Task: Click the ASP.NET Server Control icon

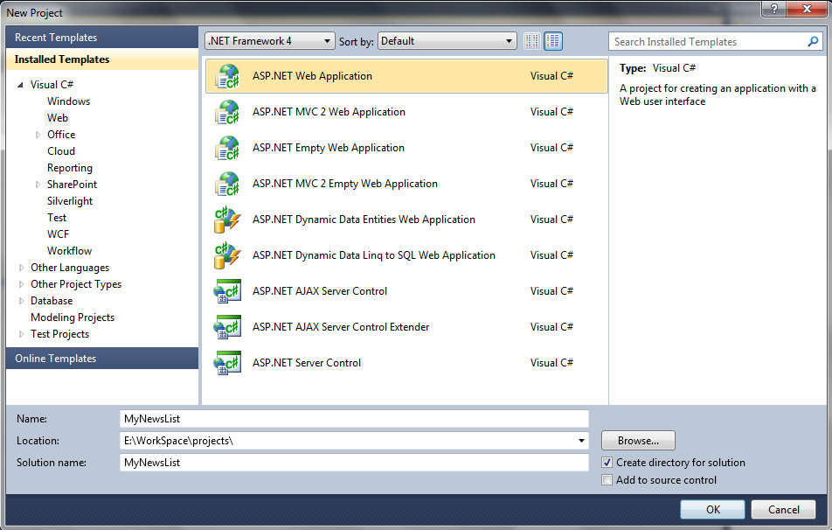Action: click(x=227, y=363)
